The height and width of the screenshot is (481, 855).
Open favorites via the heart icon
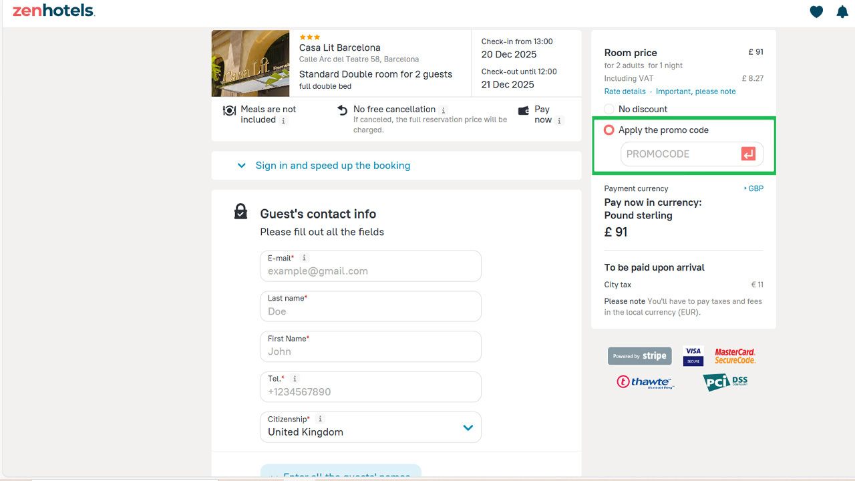pyautogui.click(x=816, y=11)
